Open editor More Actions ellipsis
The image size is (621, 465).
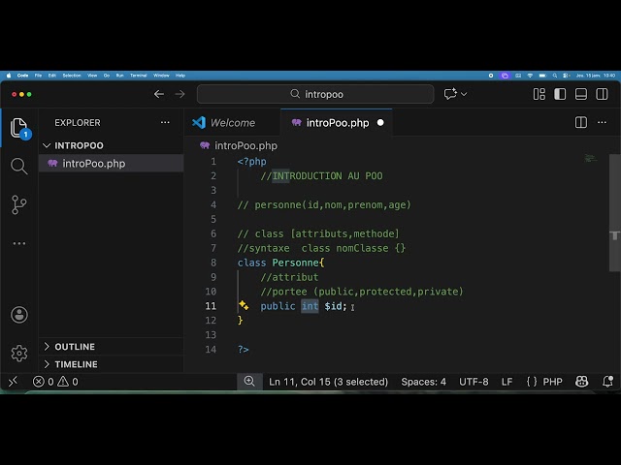pyautogui.click(x=602, y=123)
